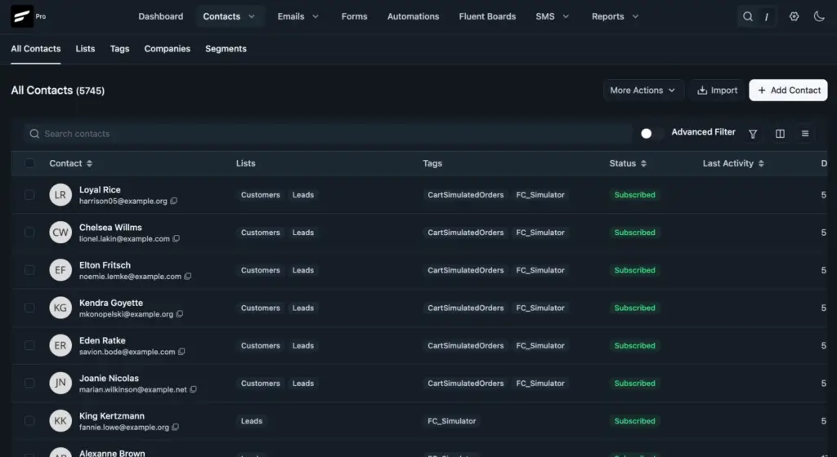Copy email icon for mkonopelski@example.org
The image size is (837, 457).
tap(179, 314)
